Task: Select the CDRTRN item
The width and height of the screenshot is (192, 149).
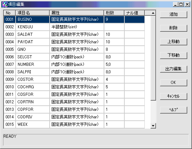Action: (33, 102)
